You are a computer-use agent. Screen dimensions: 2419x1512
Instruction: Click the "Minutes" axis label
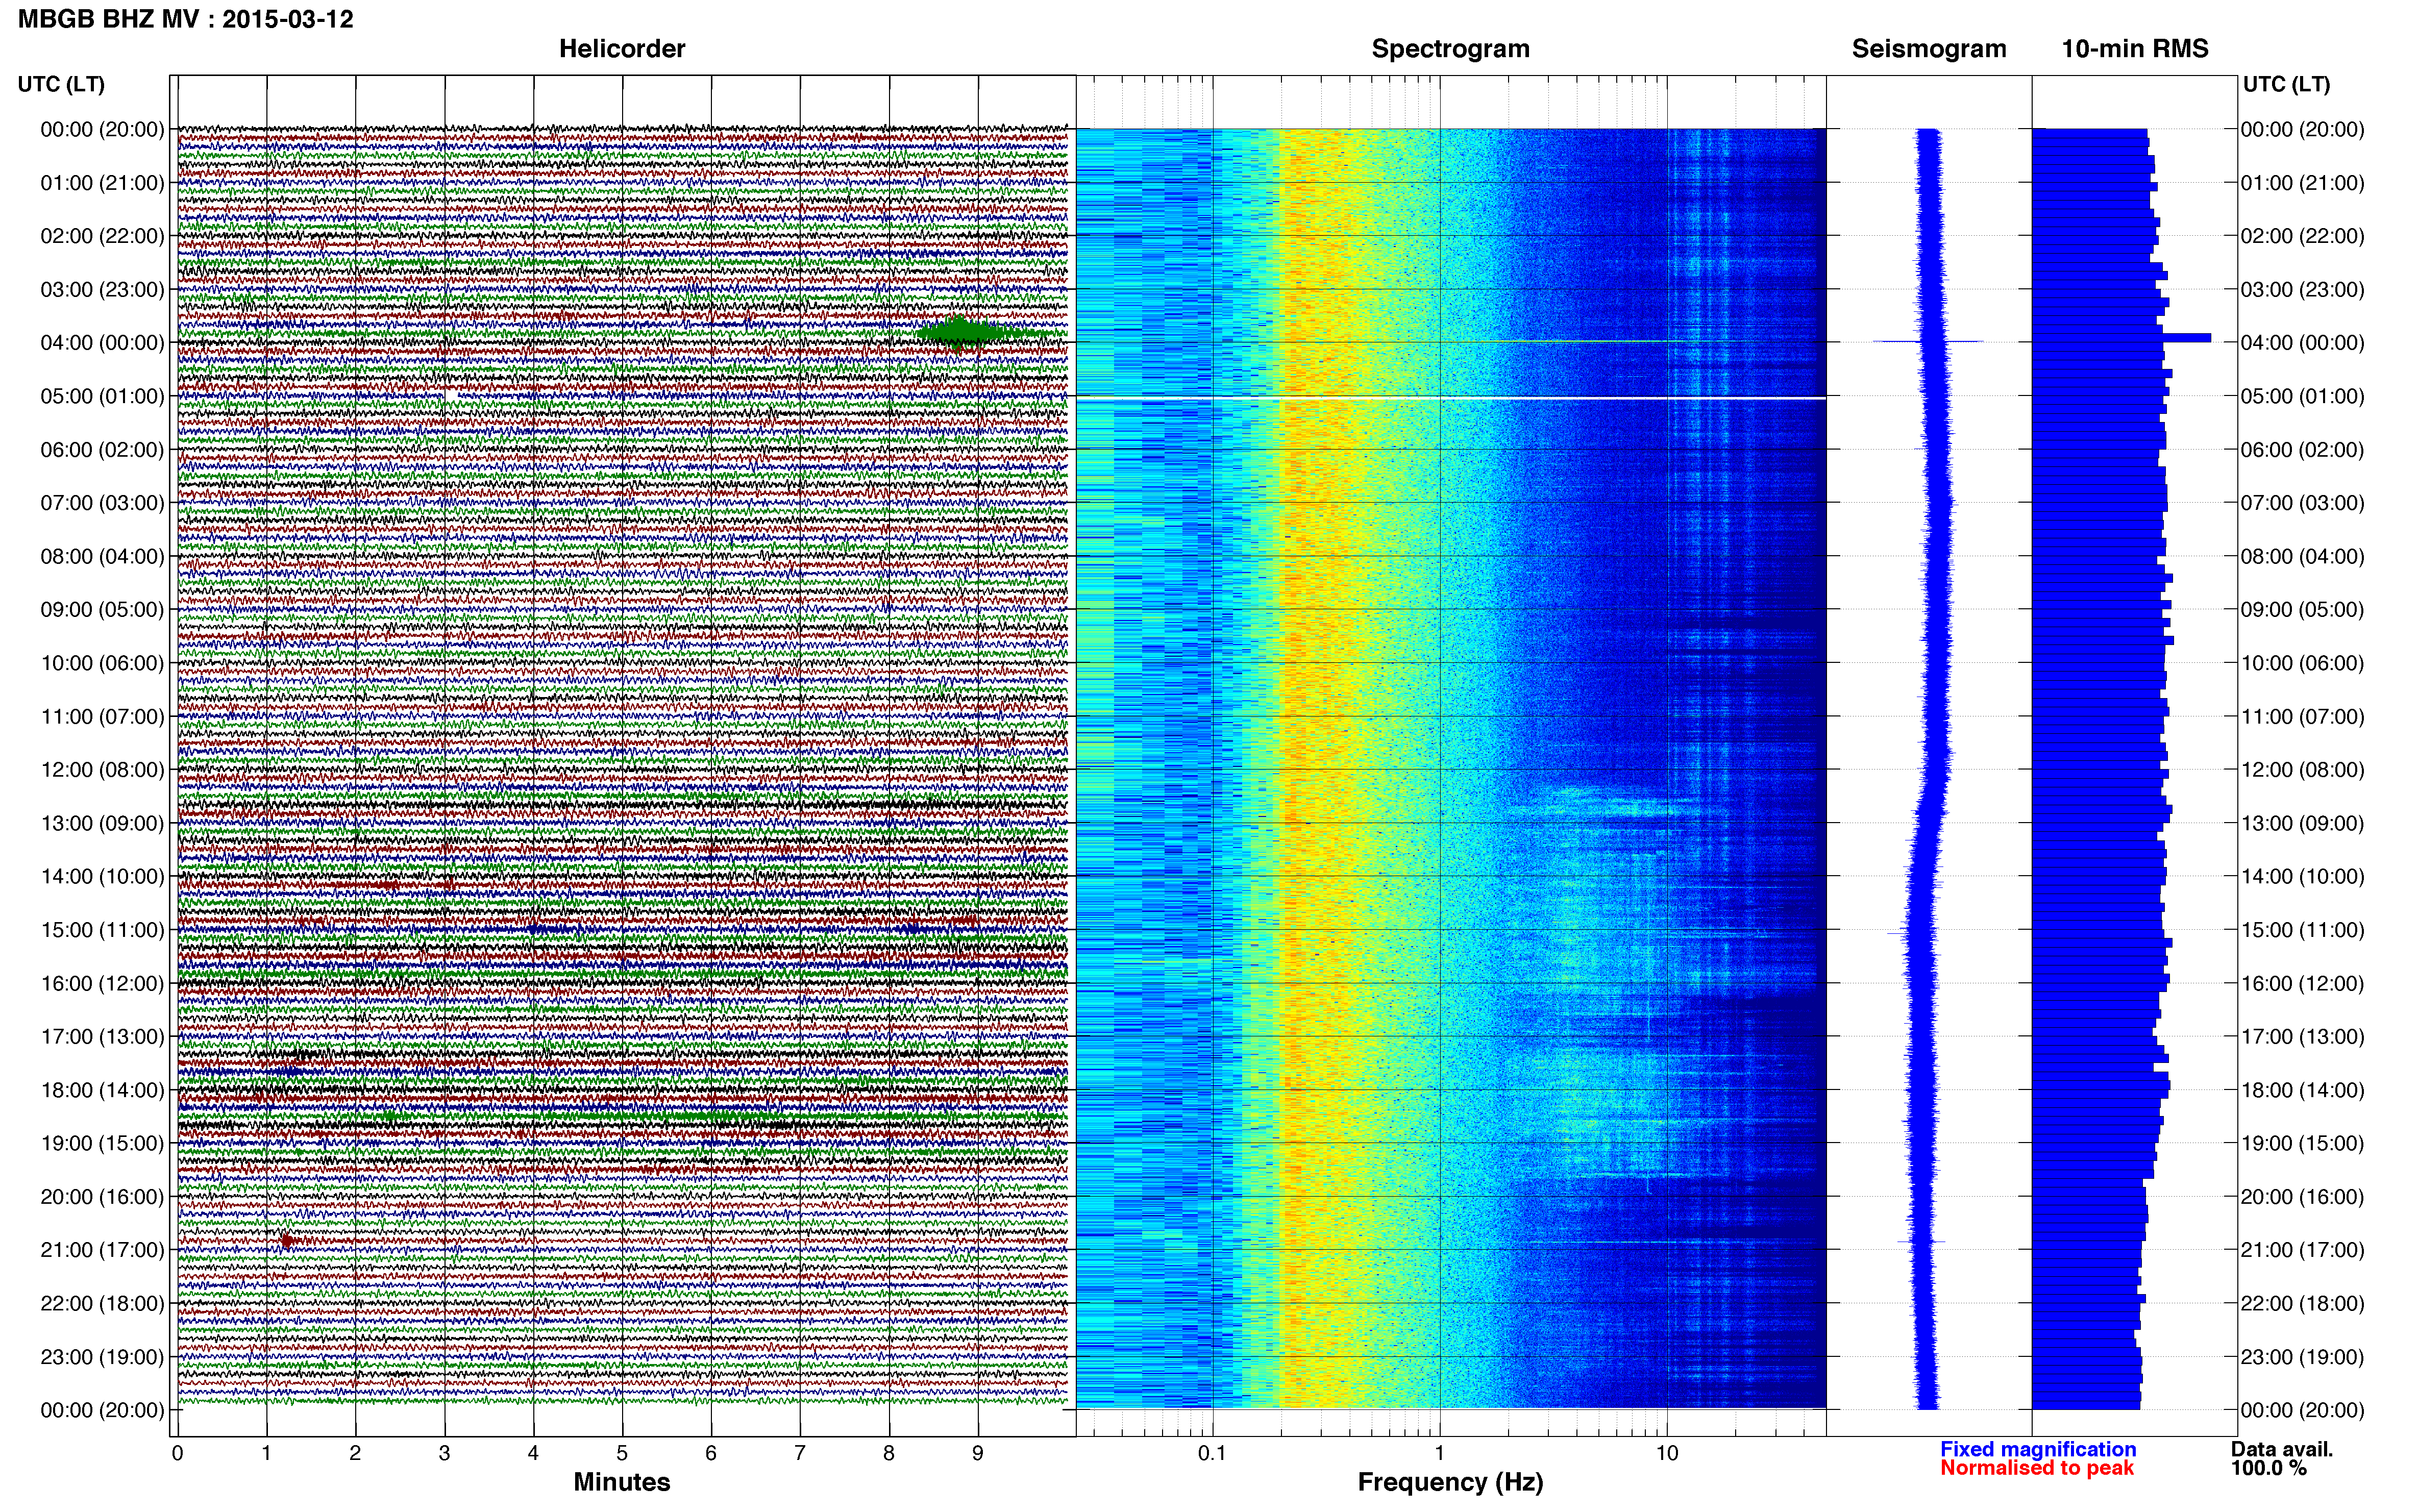(621, 1482)
